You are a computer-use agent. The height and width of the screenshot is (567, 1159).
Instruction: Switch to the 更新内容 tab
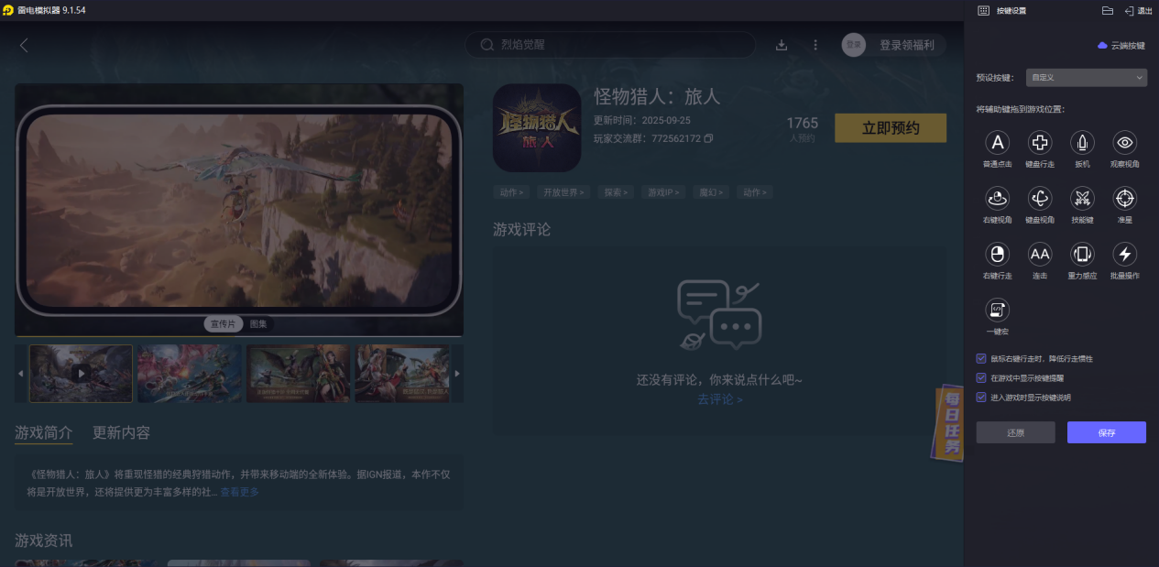tap(121, 432)
